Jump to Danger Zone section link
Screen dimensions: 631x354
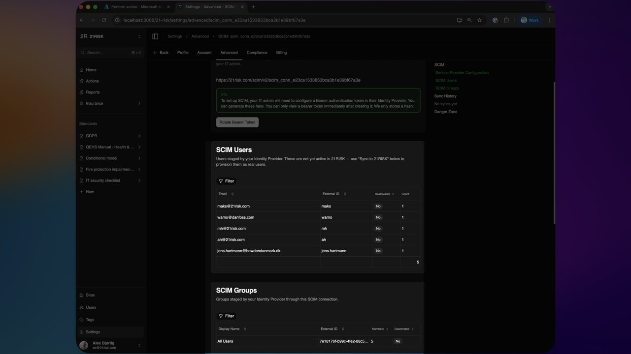pos(445,112)
